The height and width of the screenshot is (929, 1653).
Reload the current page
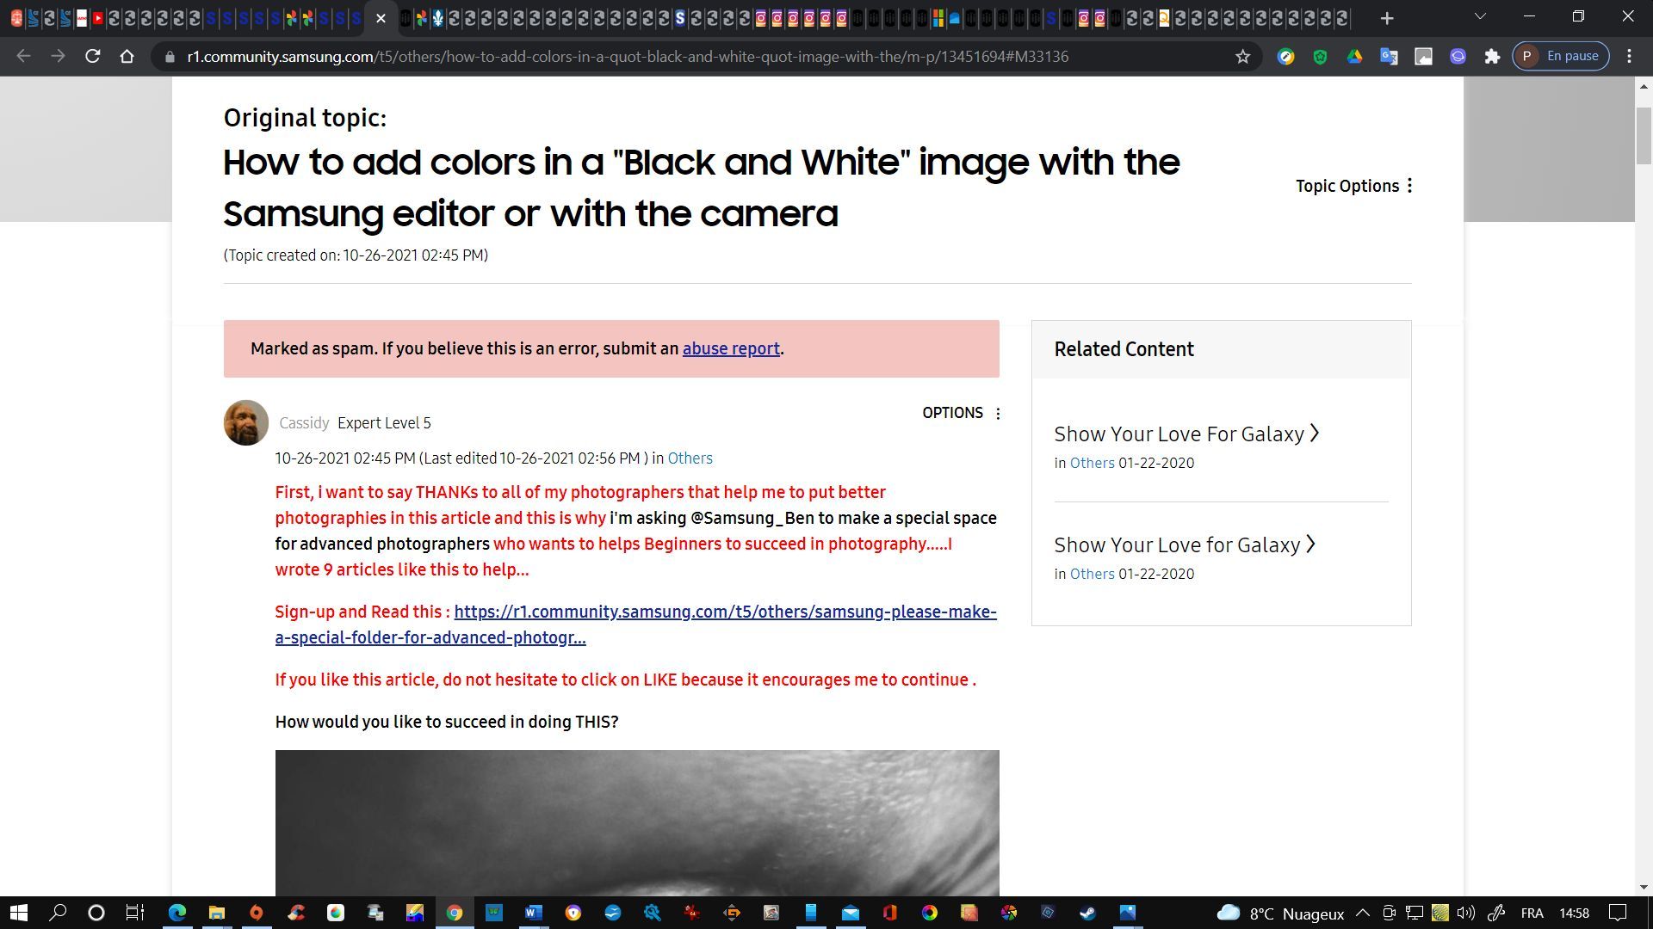(x=92, y=56)
